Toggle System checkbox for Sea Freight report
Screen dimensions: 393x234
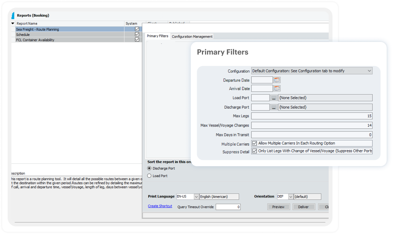tap(137, 29)
